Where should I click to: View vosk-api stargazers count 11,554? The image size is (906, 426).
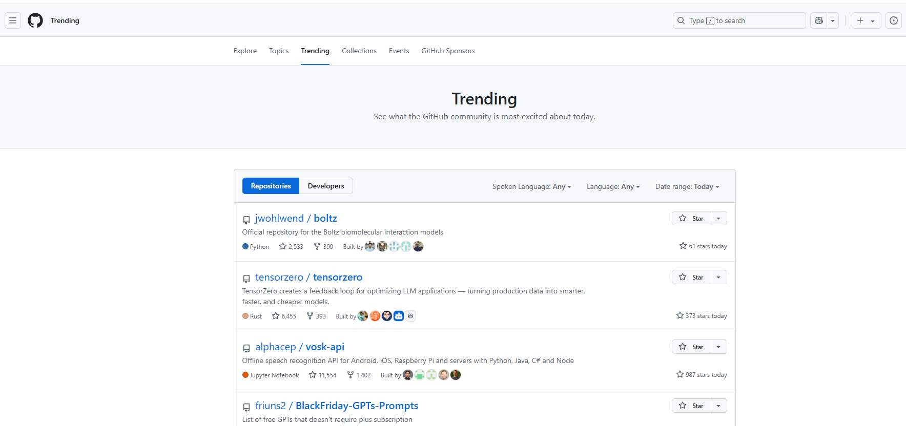pos(322,375)
